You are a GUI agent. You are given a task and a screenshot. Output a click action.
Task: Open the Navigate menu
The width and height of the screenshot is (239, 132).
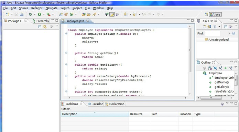(52, 8)
